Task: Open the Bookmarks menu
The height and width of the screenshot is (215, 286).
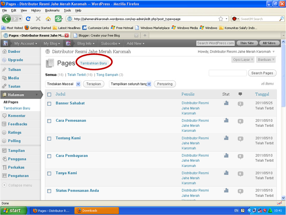Action: point(52,10)
